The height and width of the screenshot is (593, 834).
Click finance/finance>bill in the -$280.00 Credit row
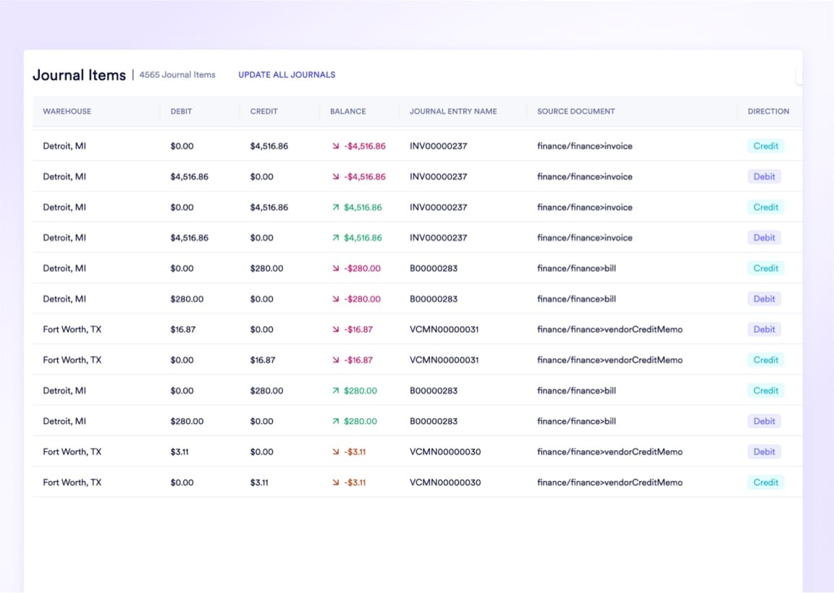click(x=576, y=268)
